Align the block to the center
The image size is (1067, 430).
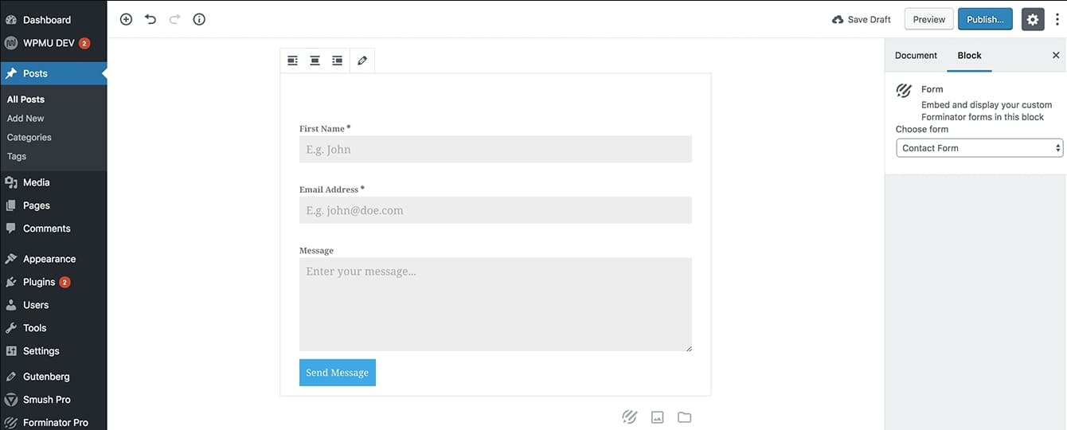[315, 61]
